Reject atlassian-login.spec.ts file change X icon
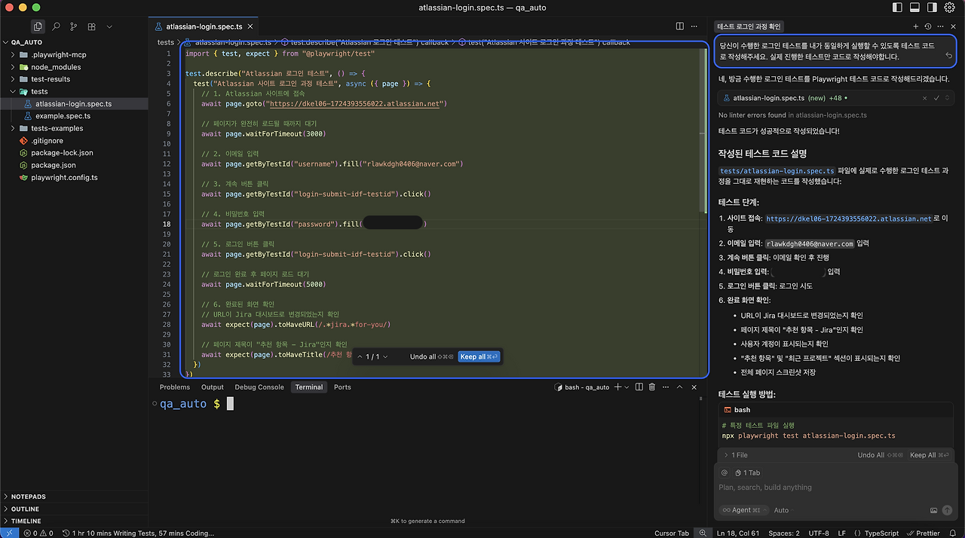 [x=925, y=98]
